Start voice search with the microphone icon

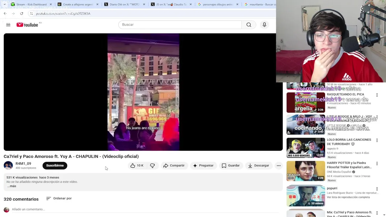tap(264, 25)
